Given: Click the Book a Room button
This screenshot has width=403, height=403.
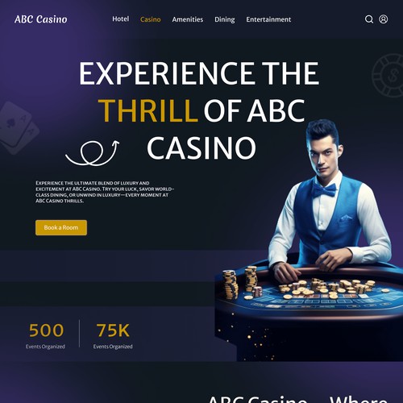Looking at the screenshot, I should pyautogui.click(x=61, y=227).
